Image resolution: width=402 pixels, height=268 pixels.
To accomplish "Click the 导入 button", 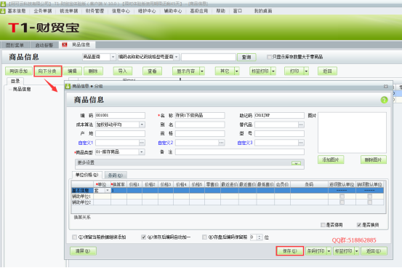I will (x=123, y=71).
